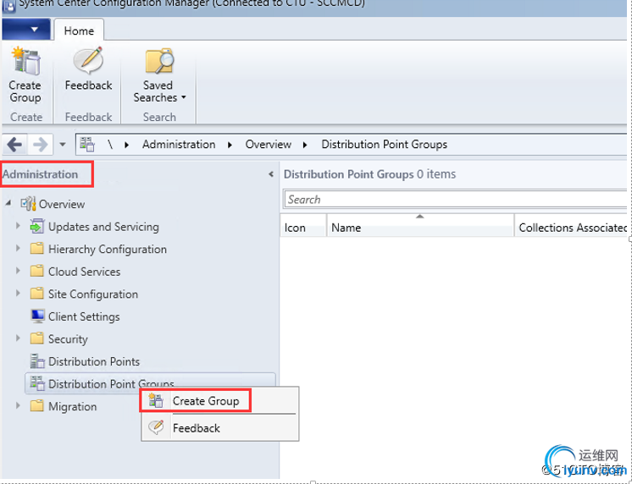Screen dimensions: 632x484
Task: Select Migration tree item
Action: click(x=73, y=406)
